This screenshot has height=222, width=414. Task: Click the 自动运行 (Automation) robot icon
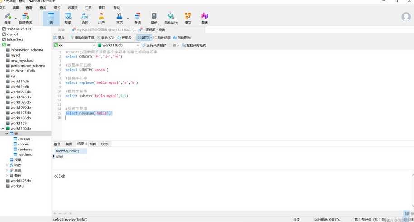point(171,18)
